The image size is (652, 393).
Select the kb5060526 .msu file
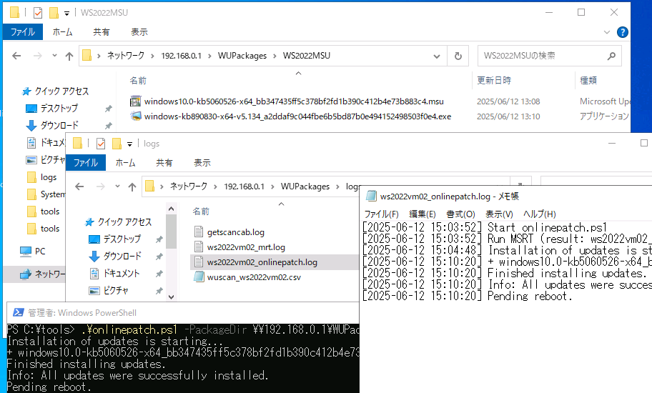click(294, 101)
